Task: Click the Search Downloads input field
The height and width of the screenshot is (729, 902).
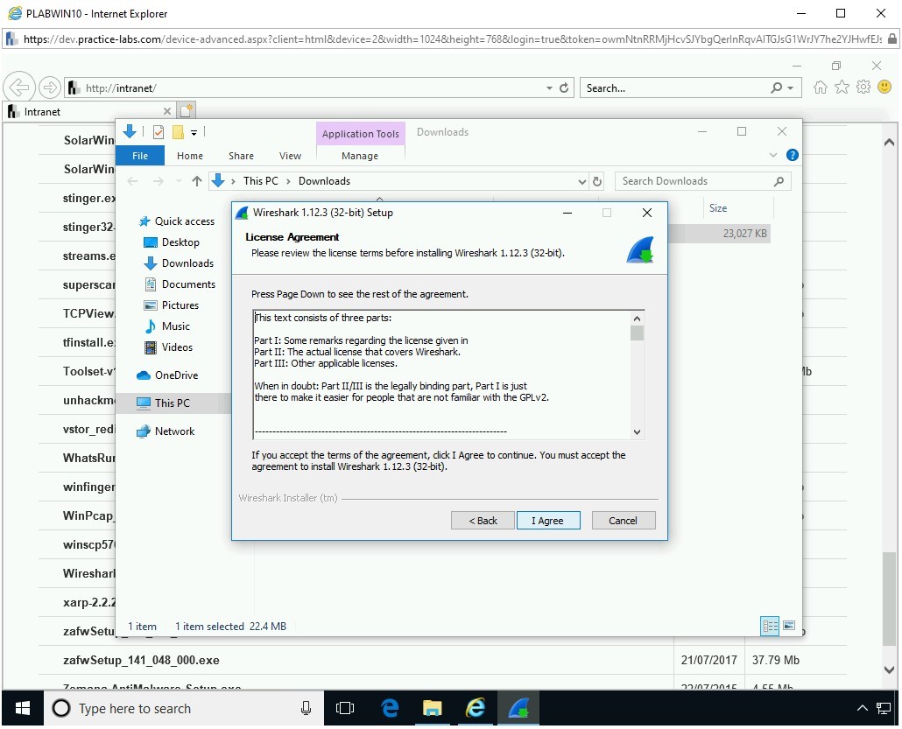Action: 692,181
